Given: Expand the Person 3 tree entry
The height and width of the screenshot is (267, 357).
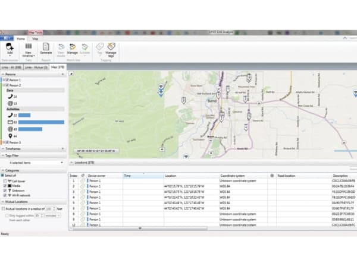Looking at the screenshot, I should click(x=2, y=142).
